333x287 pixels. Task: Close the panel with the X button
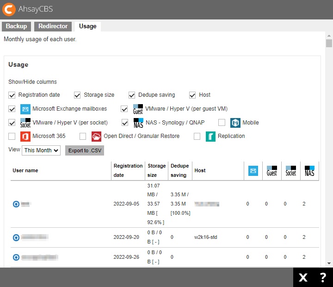pyautogui.click(x=303, y=277)
